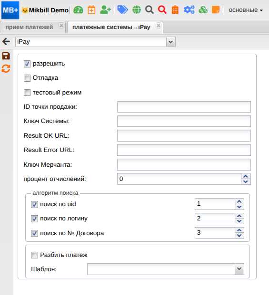Open the dashboard gauge icon
Image resolution: width=269 pixels, height=295 pixels.
[78, 10]
